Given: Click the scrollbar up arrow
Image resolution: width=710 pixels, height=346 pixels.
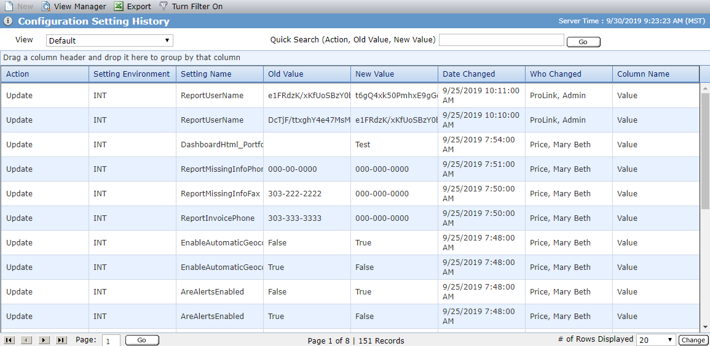Looking at the screenshot, I should pyautogui.click(x=705, y=87).
